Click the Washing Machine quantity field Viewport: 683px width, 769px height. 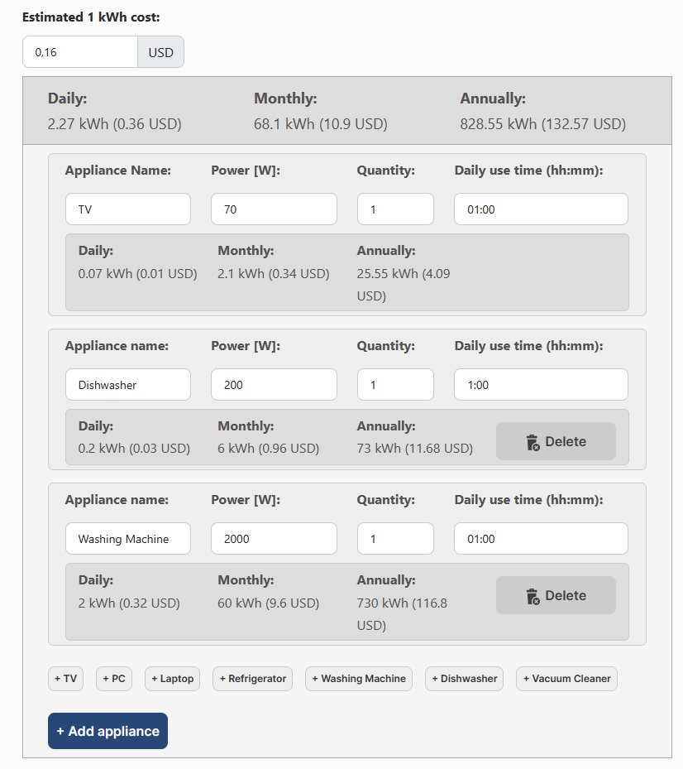[x=395, y=539]
